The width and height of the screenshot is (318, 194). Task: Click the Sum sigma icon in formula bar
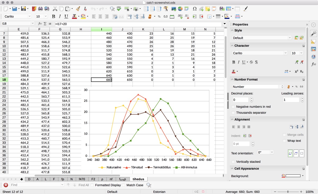tap(45, 24)
